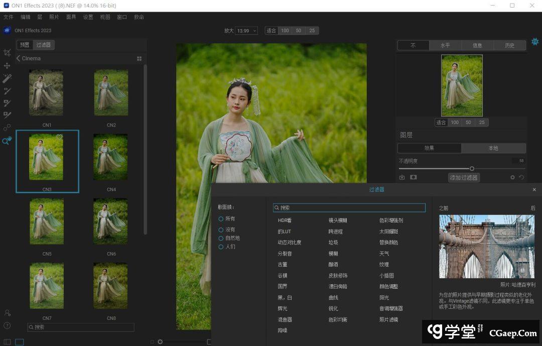The image size is (542, 346).
Task: Adjust the 不透明度 opacity slider handle
Action: coord(472,169)
